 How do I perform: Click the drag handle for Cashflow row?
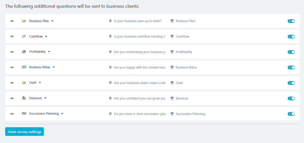tap(12, 36)
